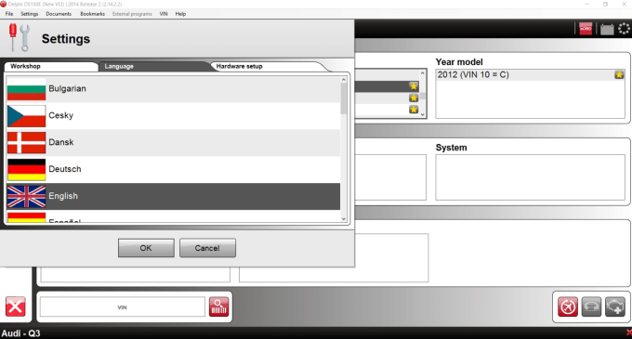
Task: Click the engine plus icon at bottom right
Action: (615, 307)
